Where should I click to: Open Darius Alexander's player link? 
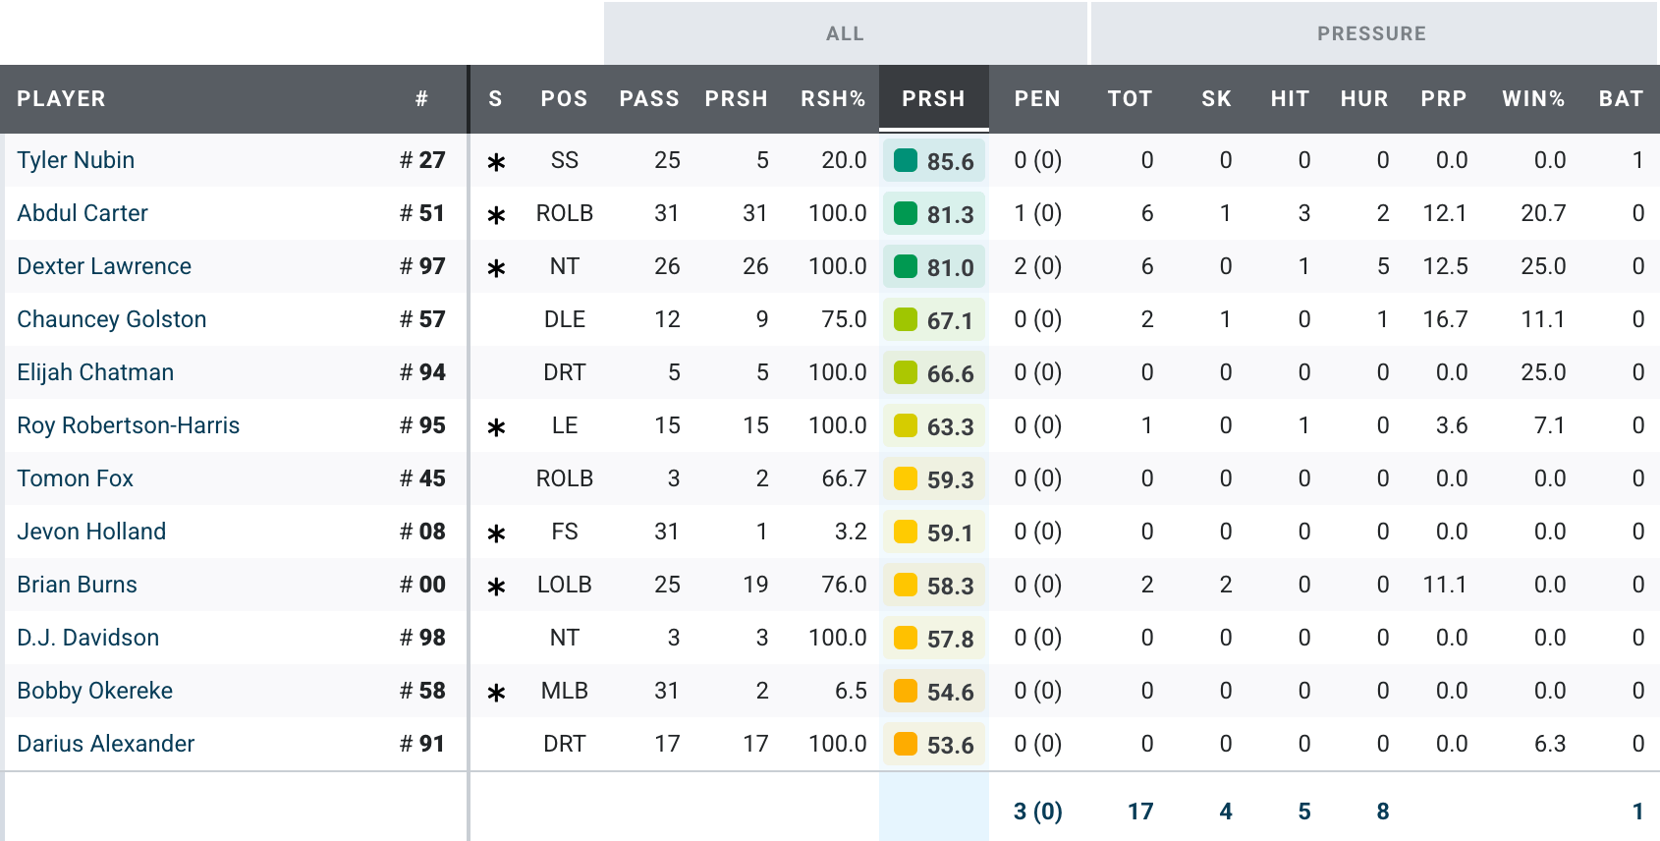coord(106,744)
